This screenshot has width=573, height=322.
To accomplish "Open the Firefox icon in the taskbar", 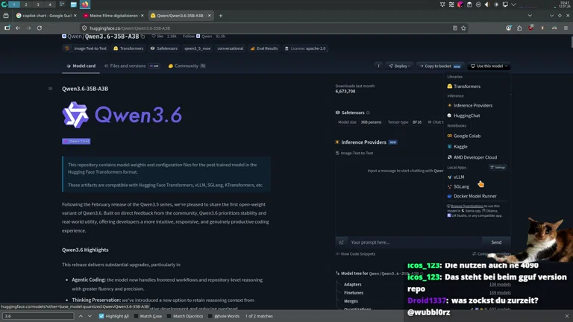I will click(85, 4).
